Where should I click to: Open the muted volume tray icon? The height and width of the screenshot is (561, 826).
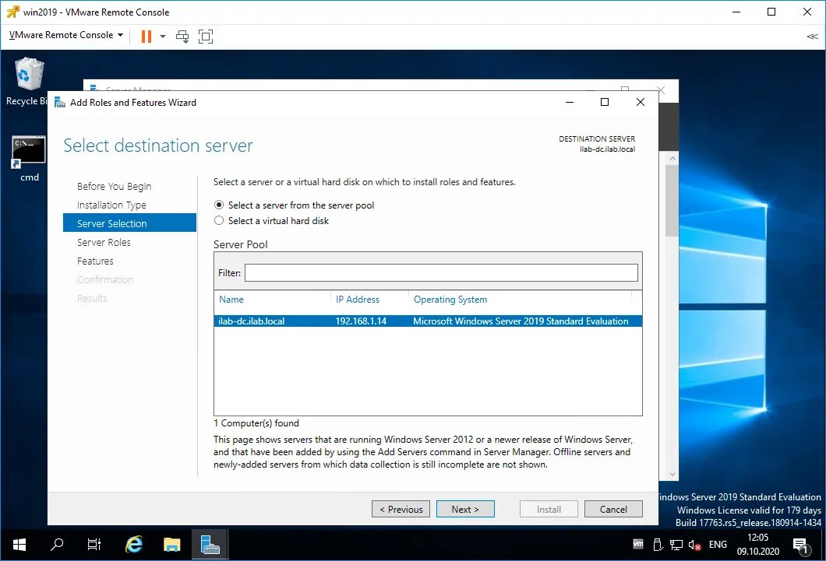point(695,545)
